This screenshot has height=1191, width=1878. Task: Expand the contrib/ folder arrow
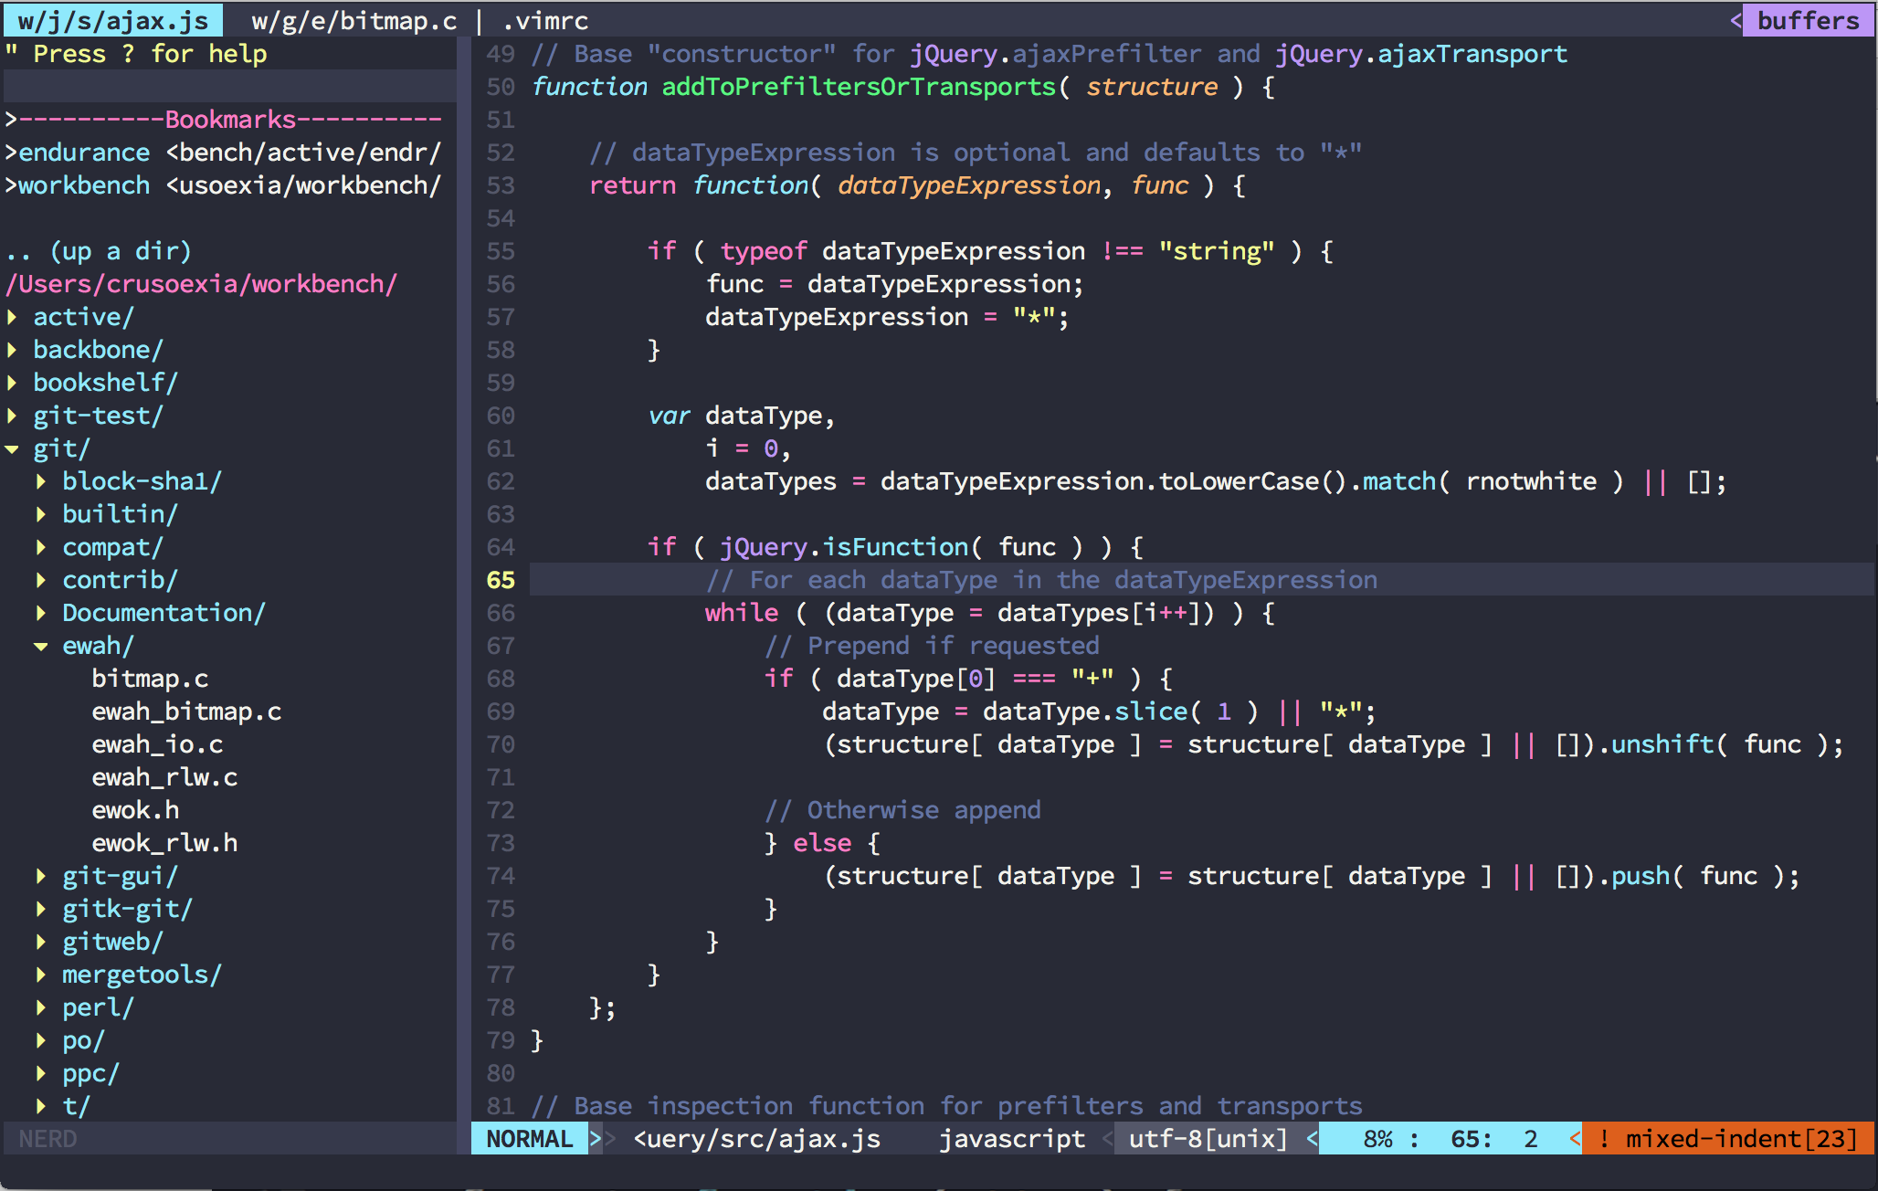point(41,580)
